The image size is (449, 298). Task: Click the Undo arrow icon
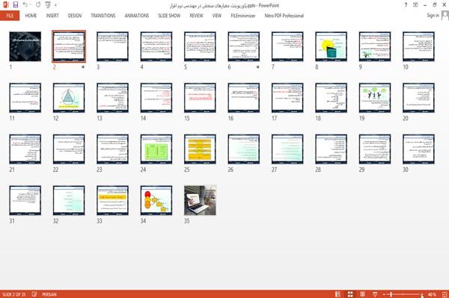click(25, 5)
